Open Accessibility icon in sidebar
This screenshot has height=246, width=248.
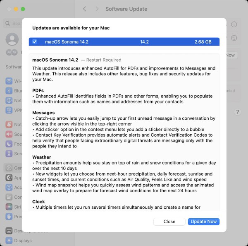[9, 187]
